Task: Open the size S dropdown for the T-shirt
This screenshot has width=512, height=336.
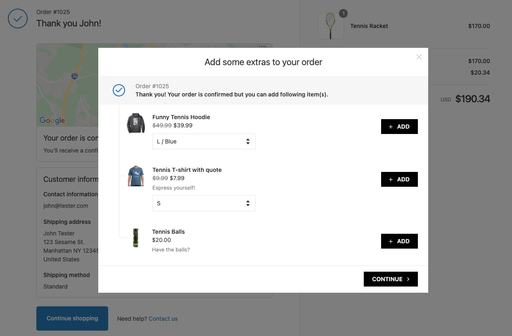Action: click(204, 203)
